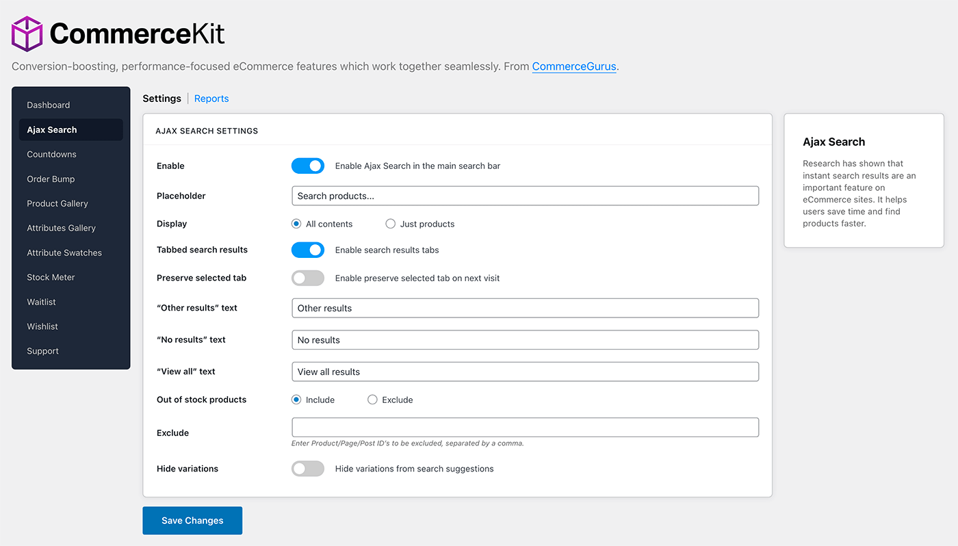The width and height of the screenshot is (958, 546).
Task: Choose Include for out of stock products
Action: point(296,400)
